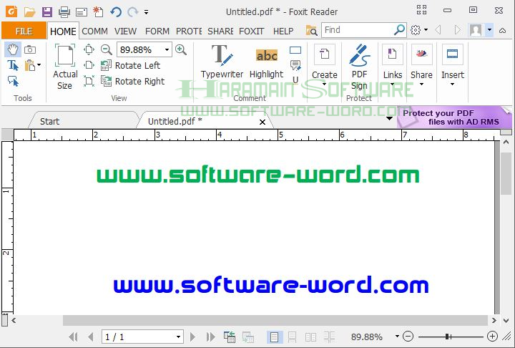Open the SHARE ribbon tab

pyautogui.click(x=220, y=32)
